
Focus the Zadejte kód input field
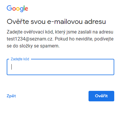coord(60,67)
